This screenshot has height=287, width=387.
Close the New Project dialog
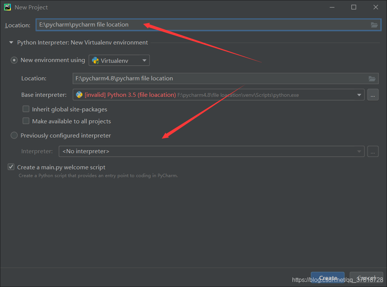pyautogui.click(x=376, y=7)
